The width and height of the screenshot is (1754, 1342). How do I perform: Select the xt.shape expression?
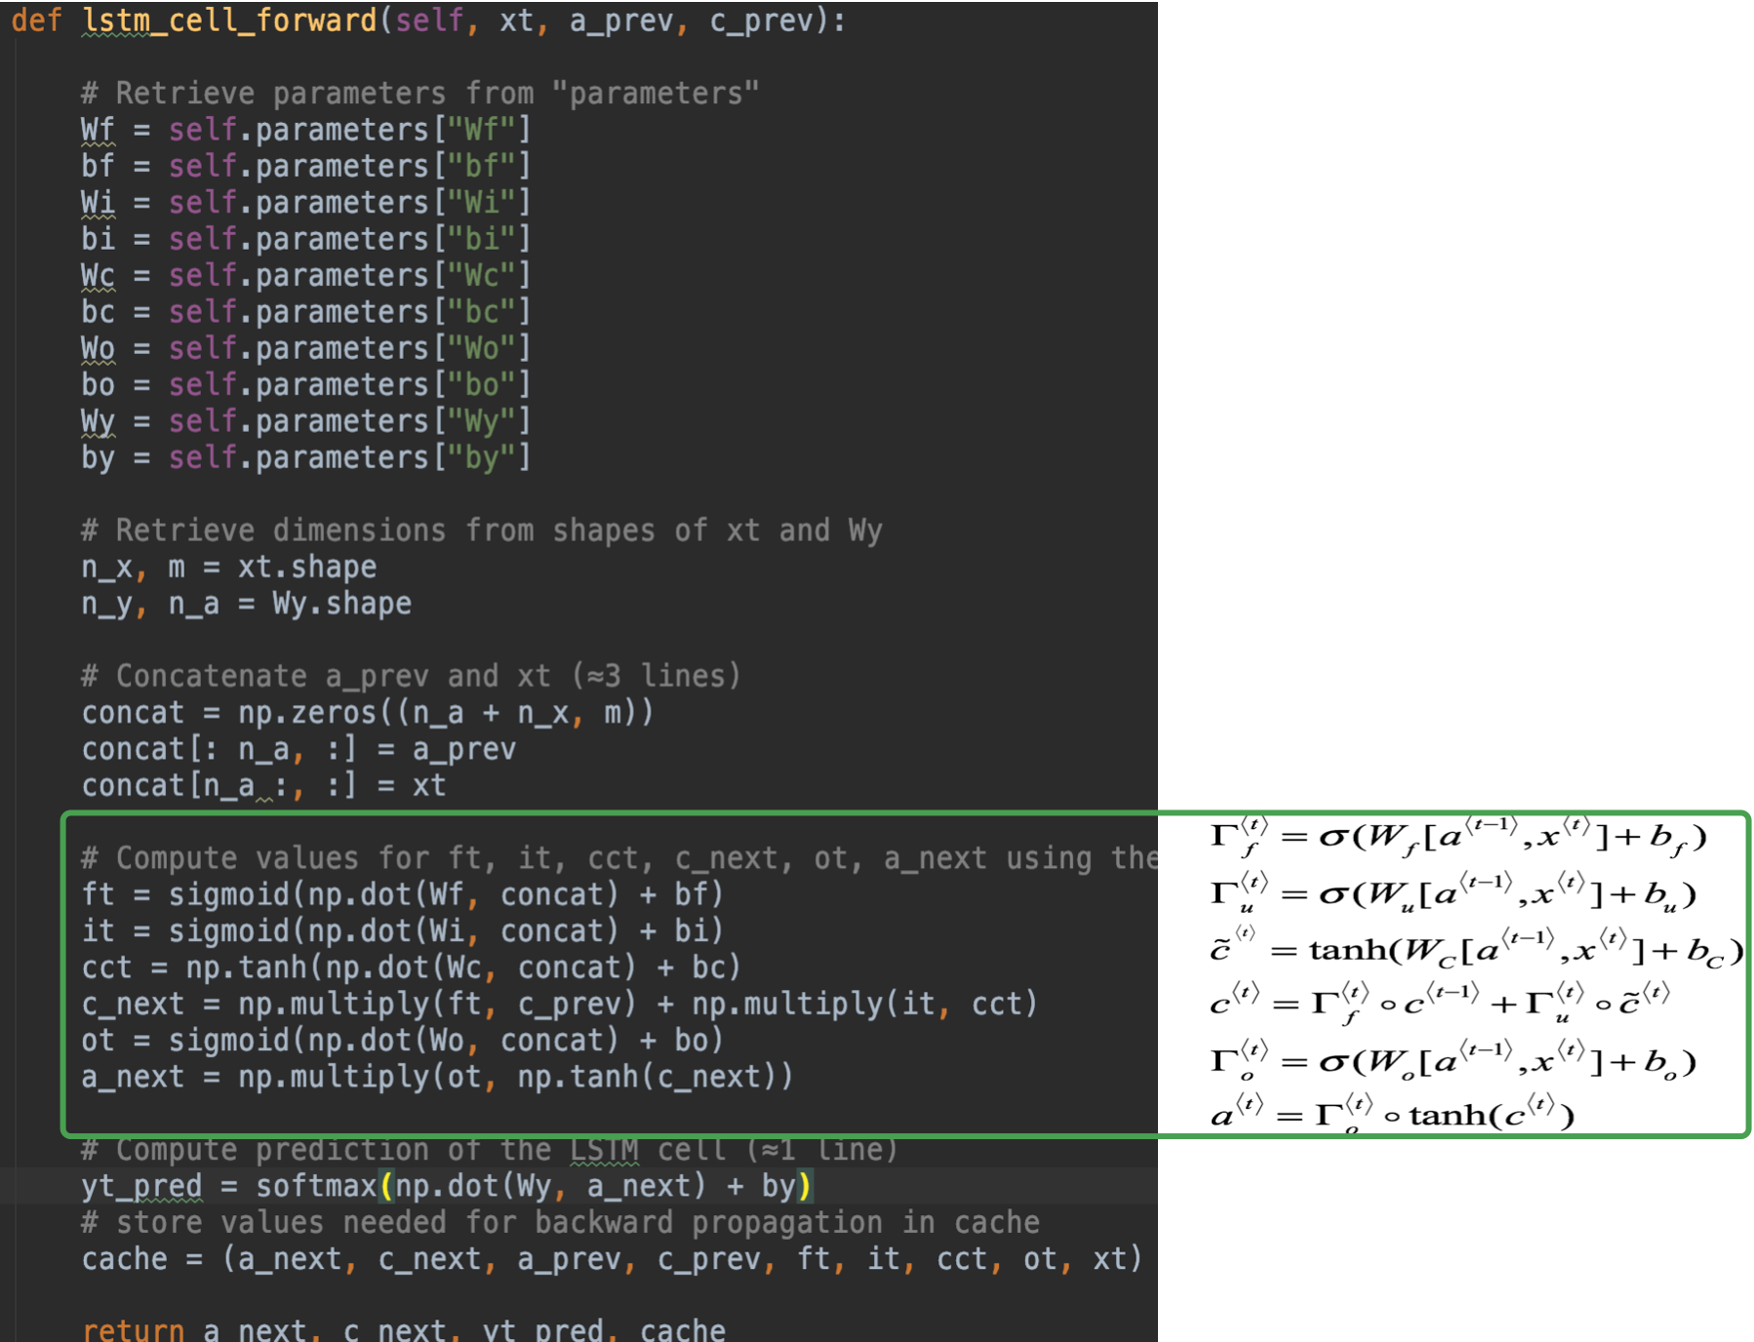coord(307,566)
